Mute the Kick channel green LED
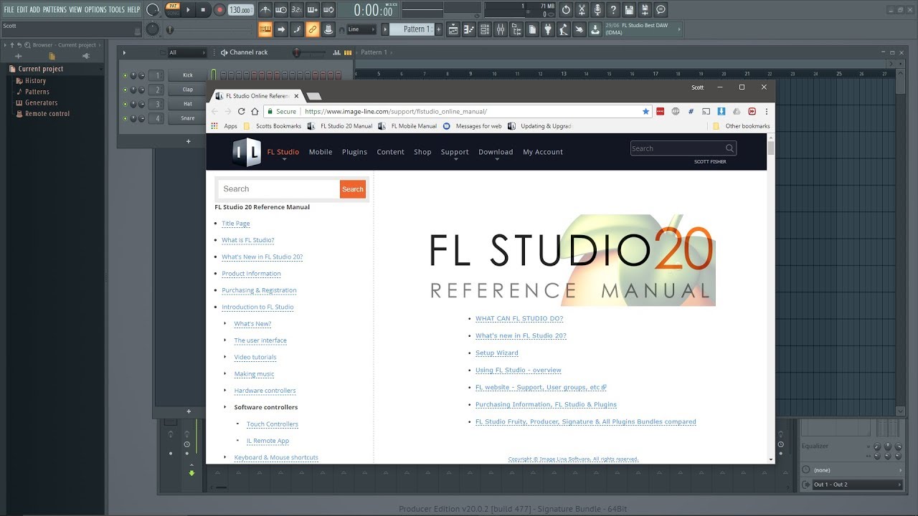 click(126, 75)
